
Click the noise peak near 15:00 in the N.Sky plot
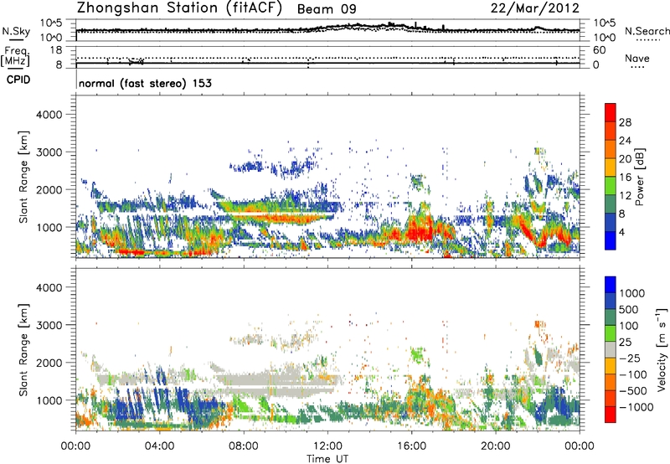coord(391,24)
